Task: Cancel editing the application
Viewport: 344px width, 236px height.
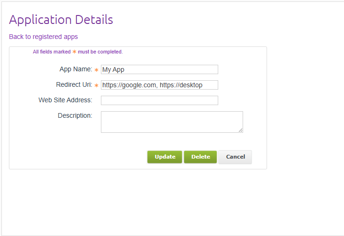Action: 235,157
